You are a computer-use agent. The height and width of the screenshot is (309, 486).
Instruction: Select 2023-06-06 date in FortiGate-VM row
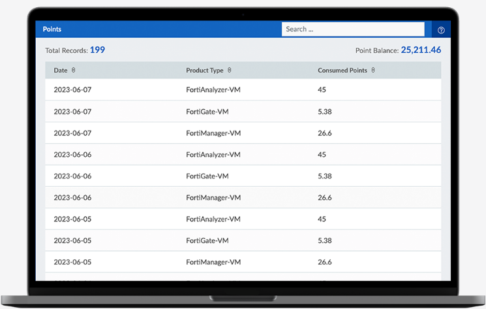72,176
